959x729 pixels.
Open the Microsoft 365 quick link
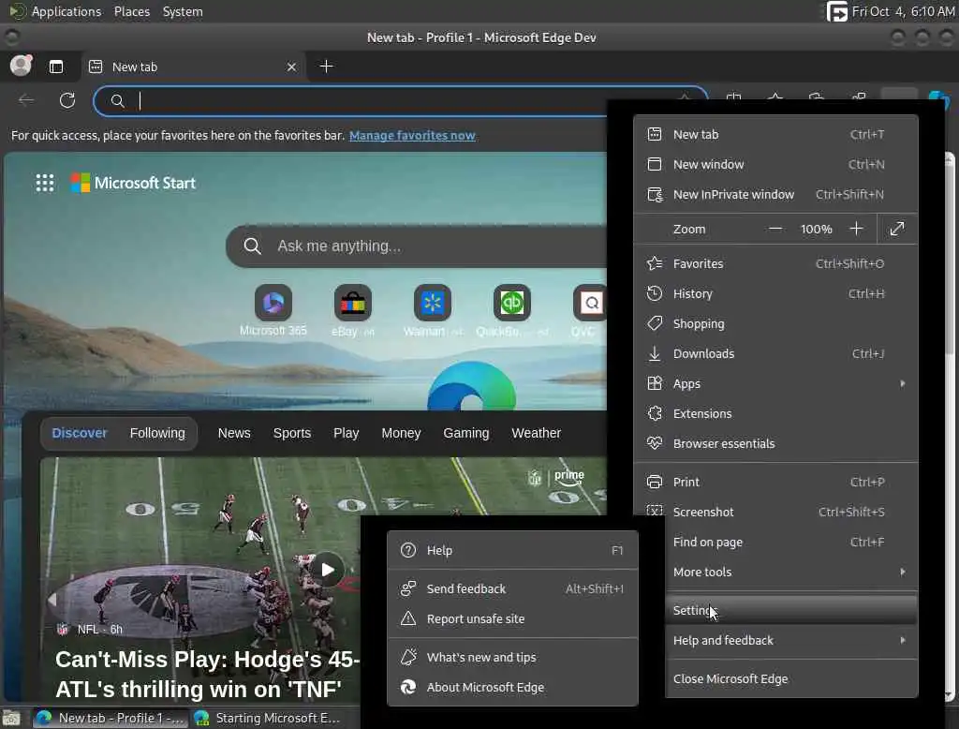point(273,310)
